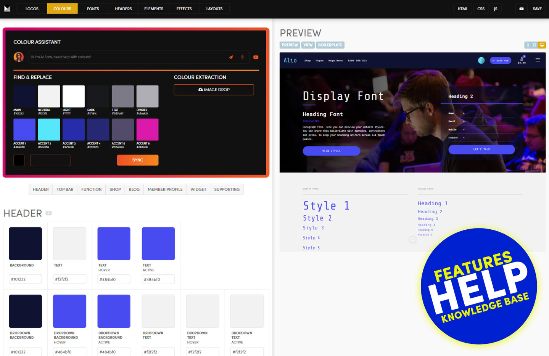Switch to the Effects tab
Image resolution: width=549 pixels, height=356 pixels.
184,9
